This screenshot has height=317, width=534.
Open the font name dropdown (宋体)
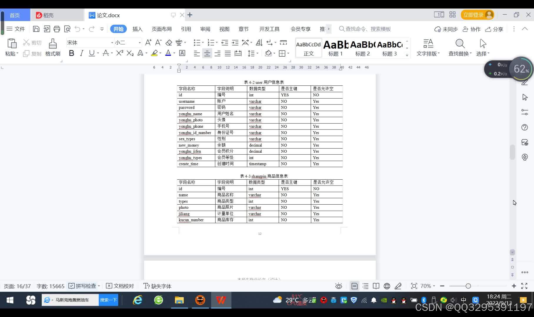[x=112, y=43]
